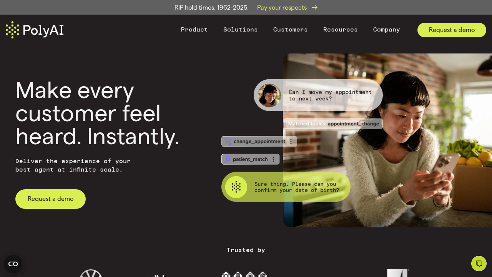Open cookie preferences round icon
Viewport: 492px width, 277px height.
pos(13,264)
